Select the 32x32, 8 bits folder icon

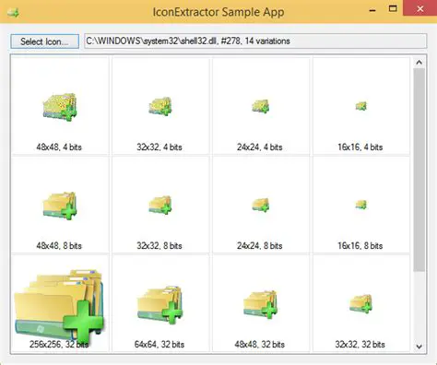pos(160,206)
